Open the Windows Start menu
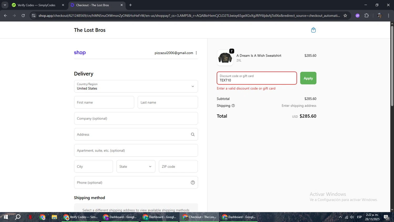 pos(6,217)
